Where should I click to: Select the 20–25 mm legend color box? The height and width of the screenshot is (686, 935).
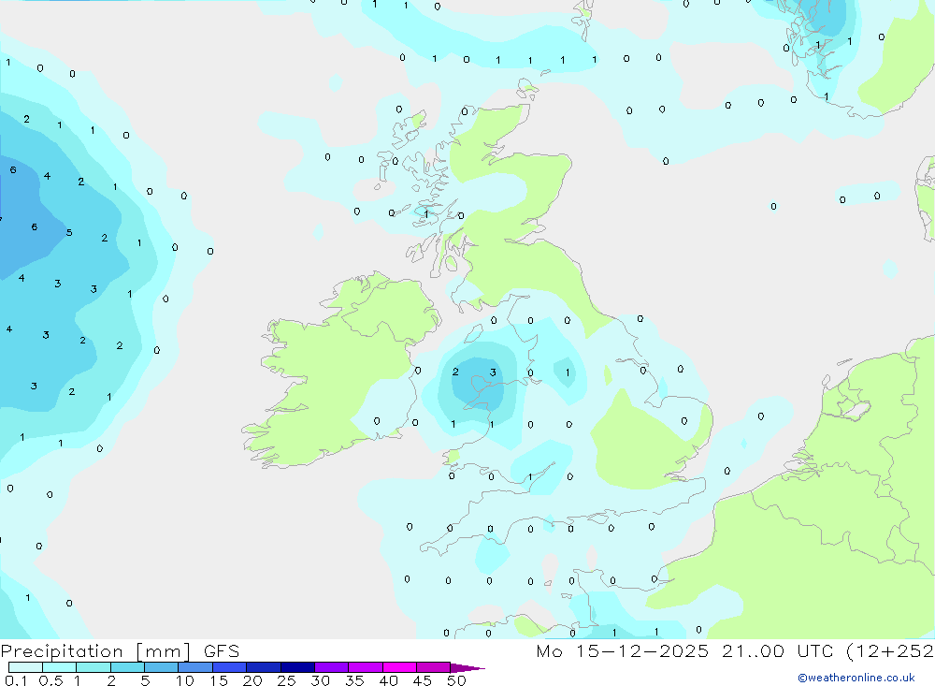[264, 667]
